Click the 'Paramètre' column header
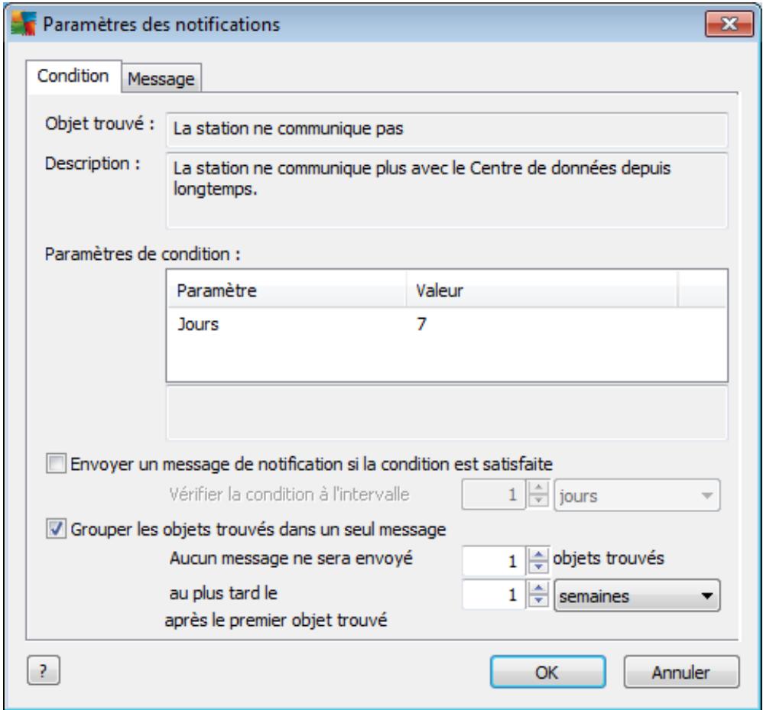This screenshot has width=763, height=710. click(x=287, y=290)
